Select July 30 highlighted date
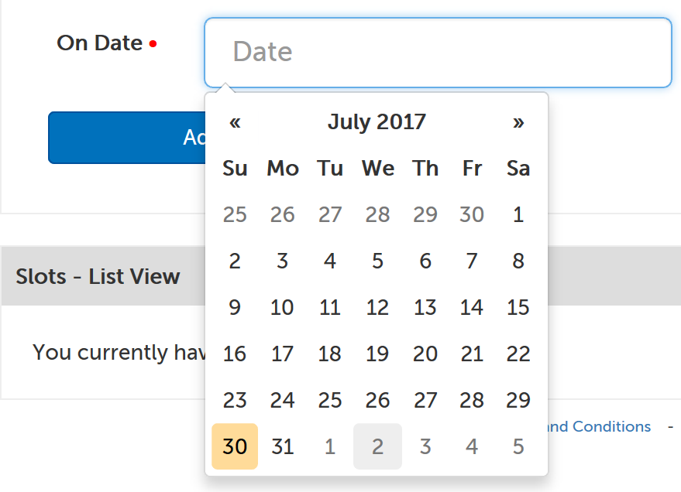 235,446
